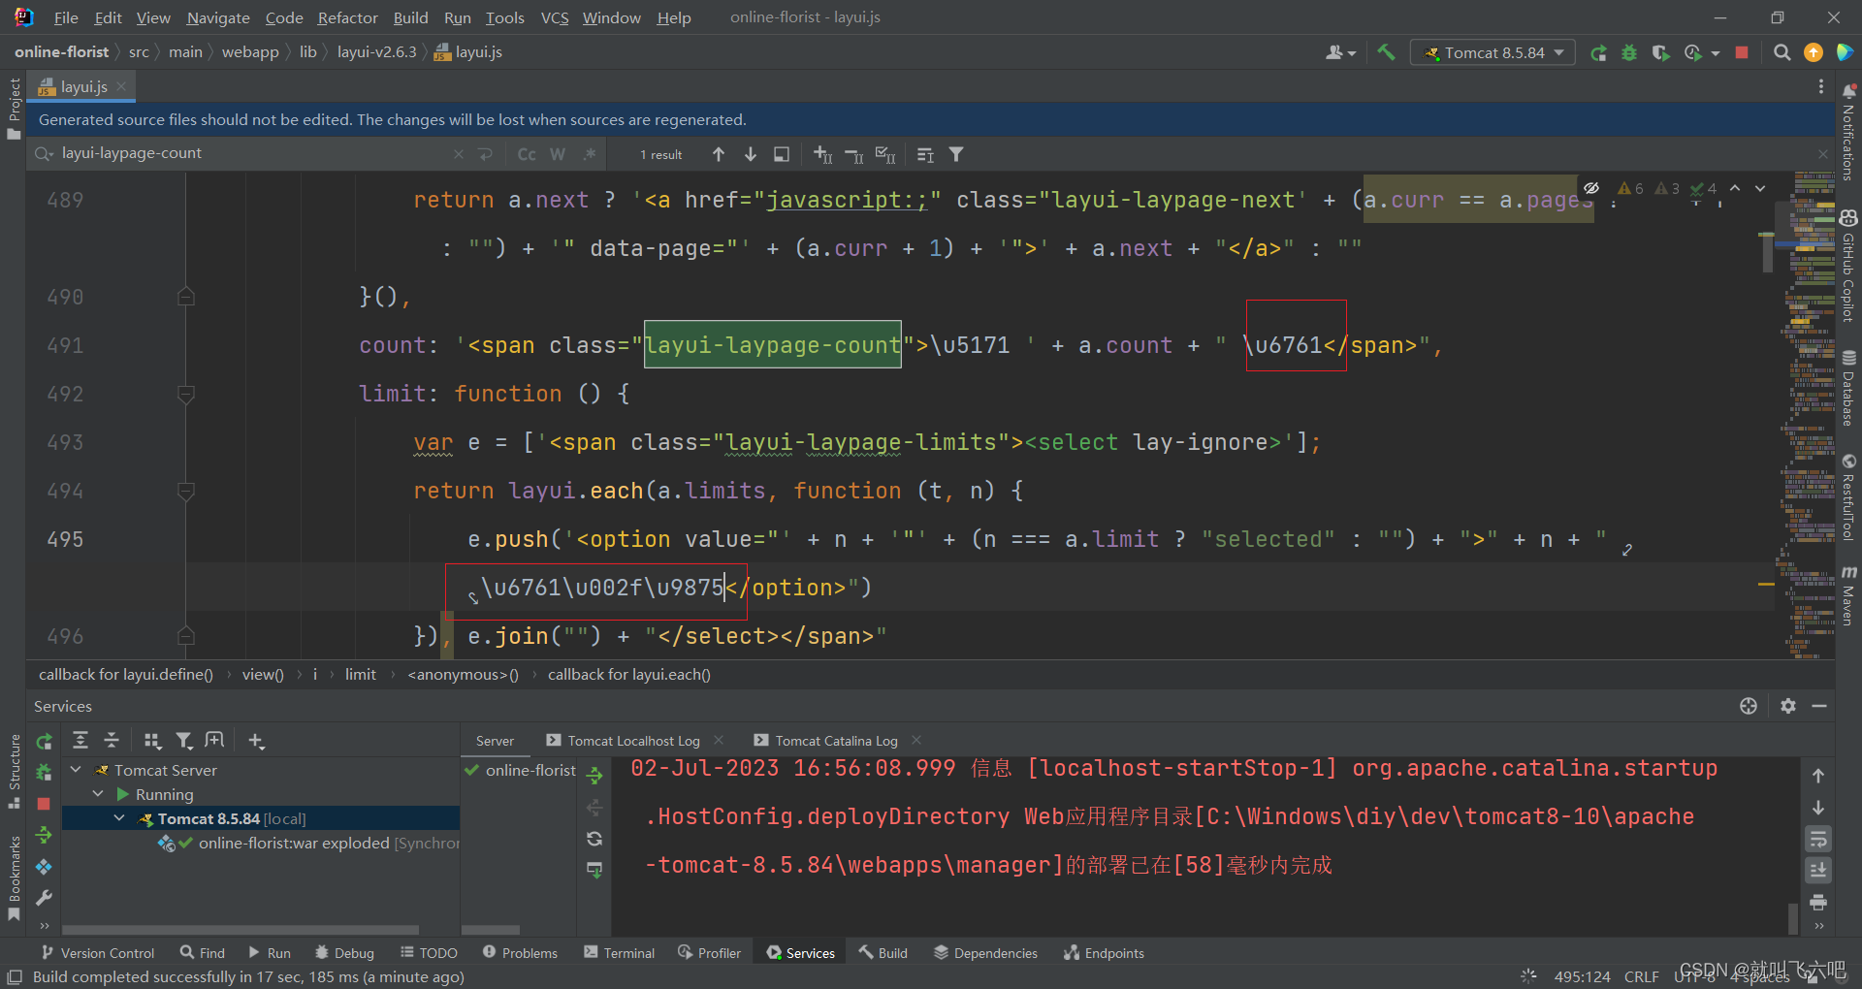Jump to next search occurrence arrow
The height and width of the screenshot is (989, 1862).
click(x=750, y=154)
